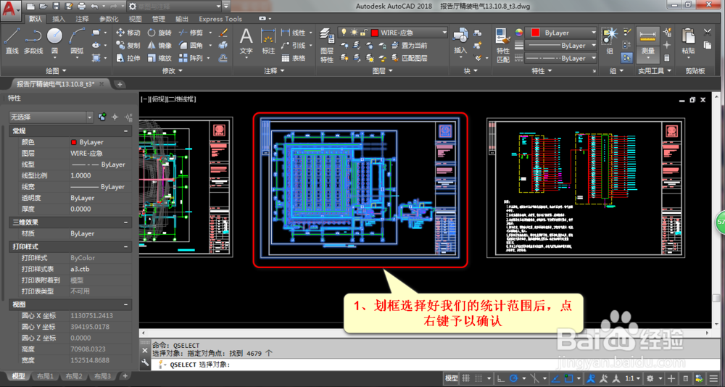Expand the 修改 panel
The image size is (725, 387).
[172, 71]
